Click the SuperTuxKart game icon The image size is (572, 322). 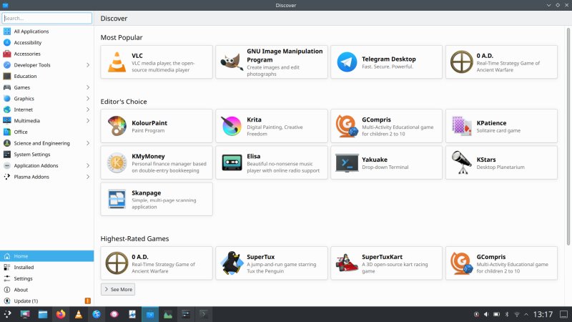(347, 263)
